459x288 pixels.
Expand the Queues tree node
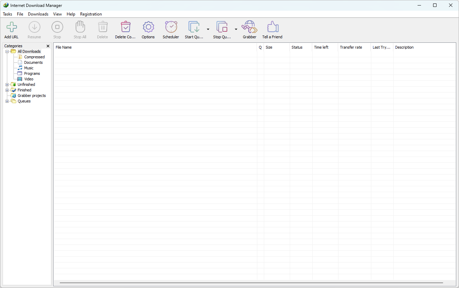click(7, 101)
